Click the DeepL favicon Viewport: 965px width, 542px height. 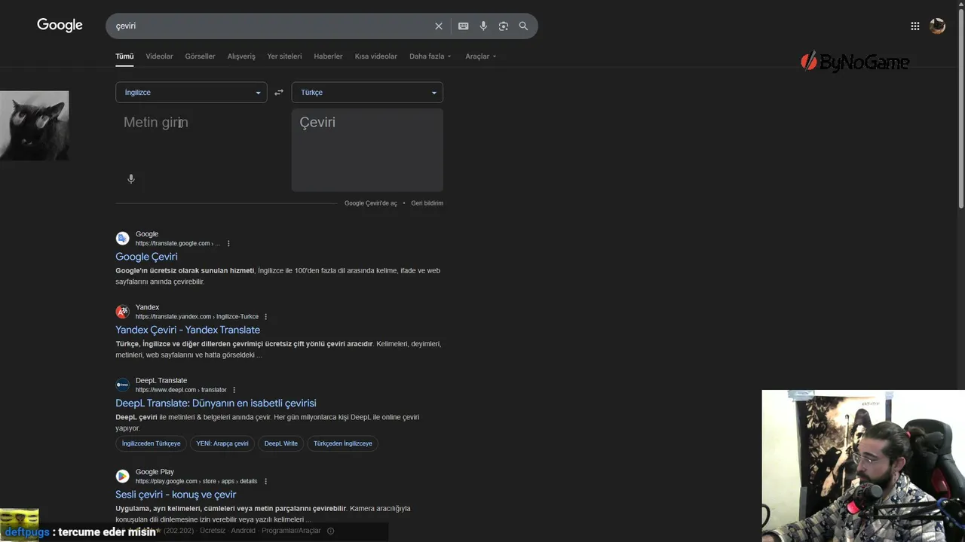tap(122, 385)
